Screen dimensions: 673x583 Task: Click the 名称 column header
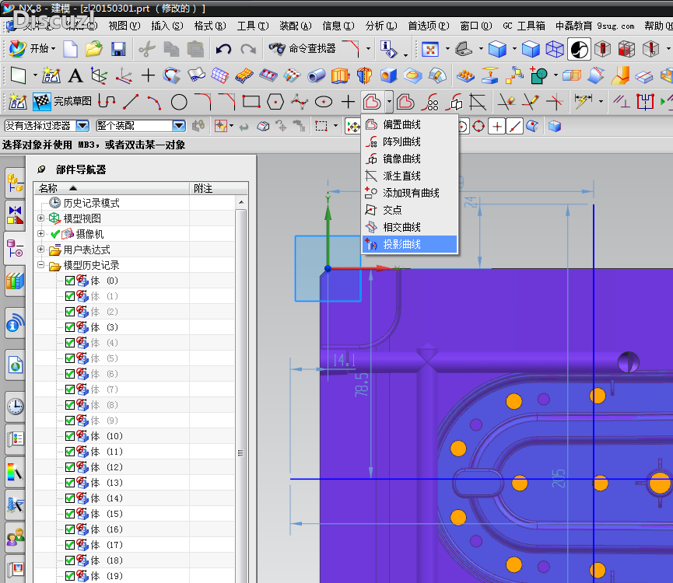(x=111, y=188)
